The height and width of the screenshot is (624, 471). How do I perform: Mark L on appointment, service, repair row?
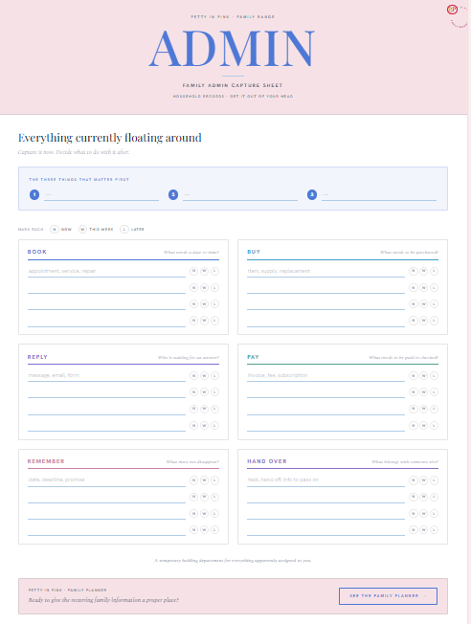pos(214,271)
